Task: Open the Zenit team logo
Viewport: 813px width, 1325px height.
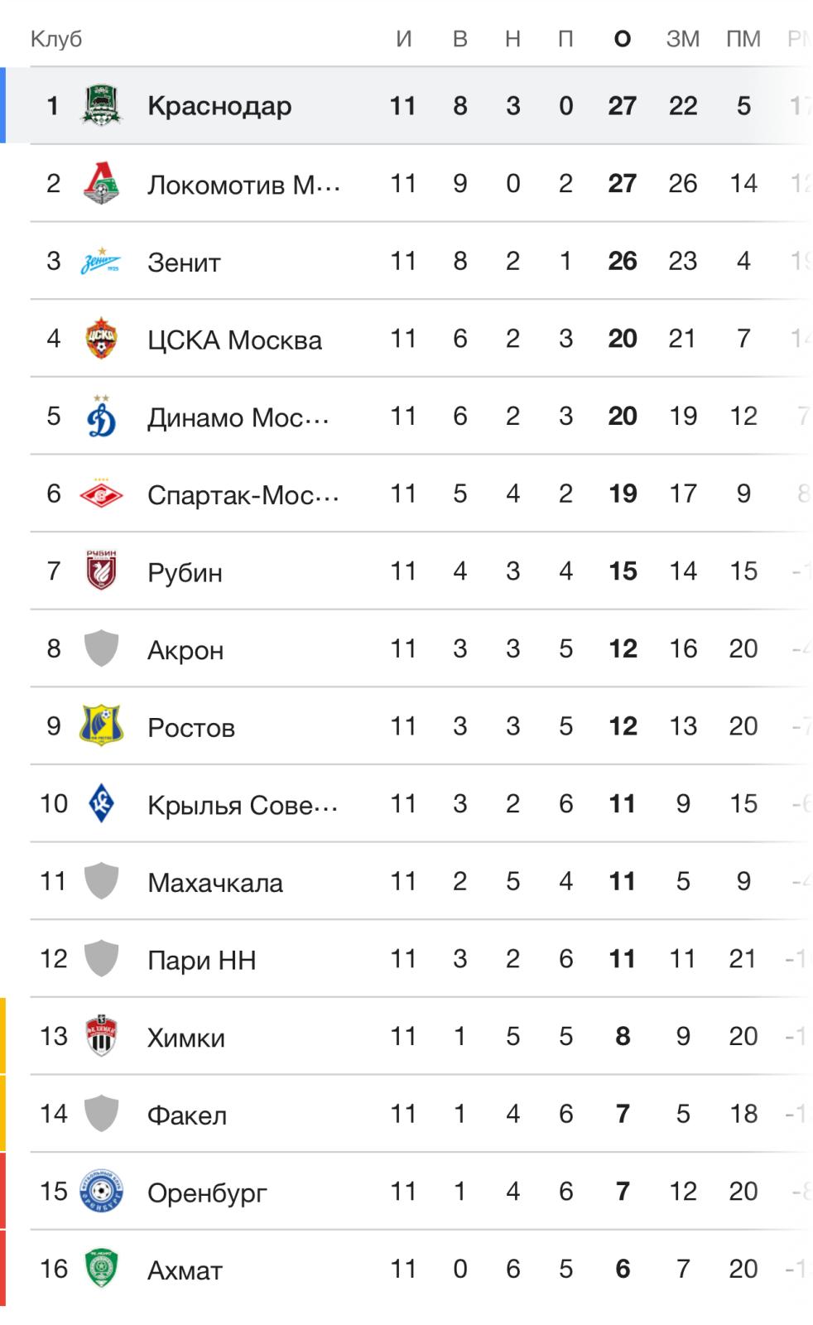Action: coord(101,261)
